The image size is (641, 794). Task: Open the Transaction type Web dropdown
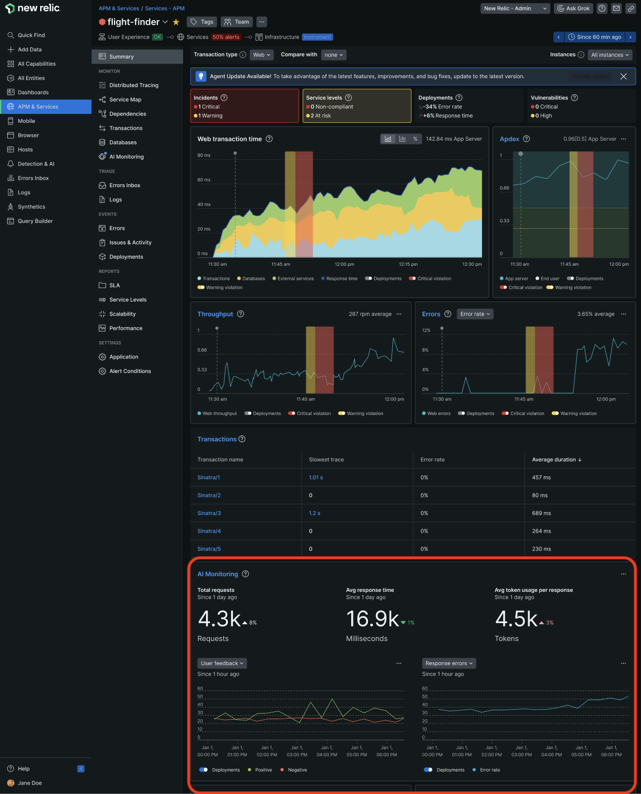[x=261, y=55]
